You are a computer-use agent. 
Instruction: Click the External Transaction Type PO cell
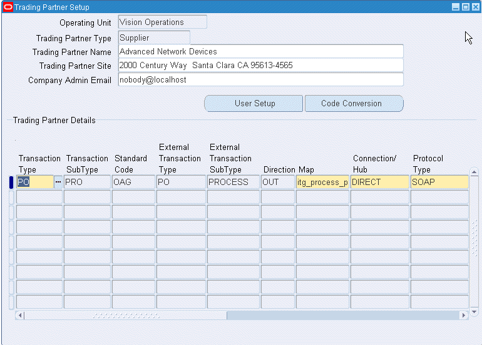pos(181,182)
